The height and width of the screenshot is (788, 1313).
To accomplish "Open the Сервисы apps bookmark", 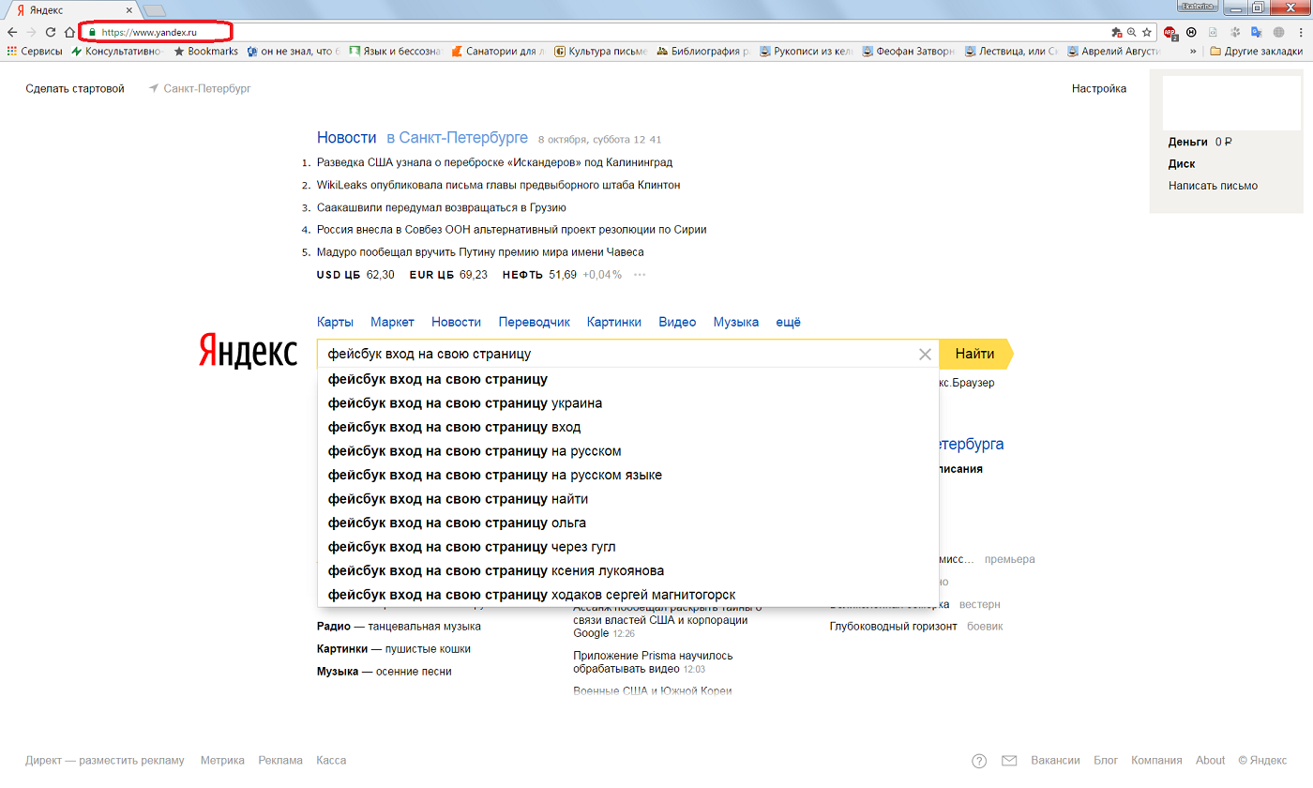I will pos(34,52).
